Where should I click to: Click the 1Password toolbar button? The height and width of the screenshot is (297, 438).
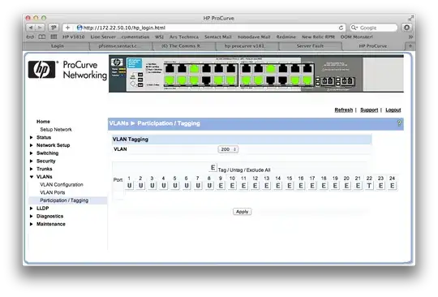pyautogui.click(x=54, y=28)
